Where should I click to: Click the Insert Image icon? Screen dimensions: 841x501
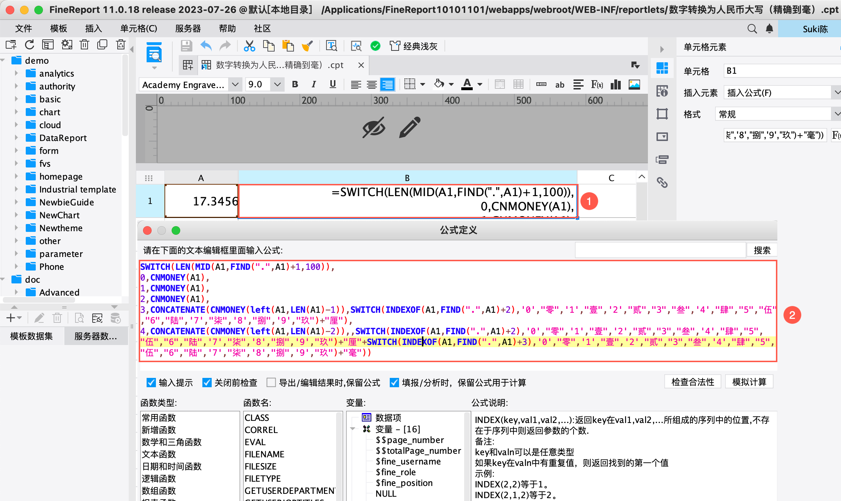pos(634,85)
